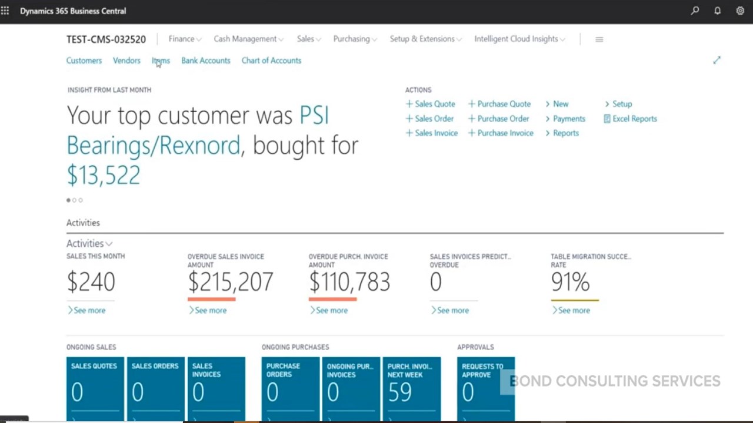The width and height of the screenshot is (753, 423).
Task: See more under Overdue Sales Invoice Amount
Action: click(x=208, y=310)
